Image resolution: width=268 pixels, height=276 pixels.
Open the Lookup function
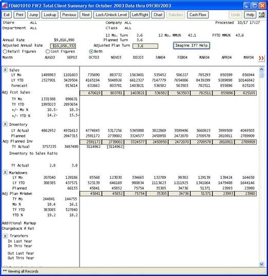point(50,15)
